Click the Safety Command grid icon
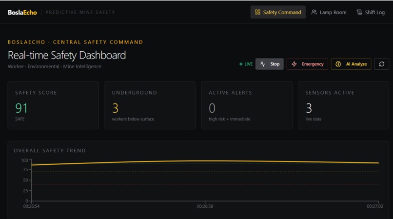The height and width of the screenshot is (219, 393). [x=257, y=12]
